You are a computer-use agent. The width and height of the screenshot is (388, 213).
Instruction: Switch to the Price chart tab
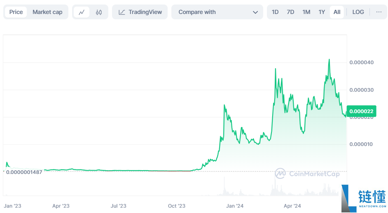click(16, 12)
